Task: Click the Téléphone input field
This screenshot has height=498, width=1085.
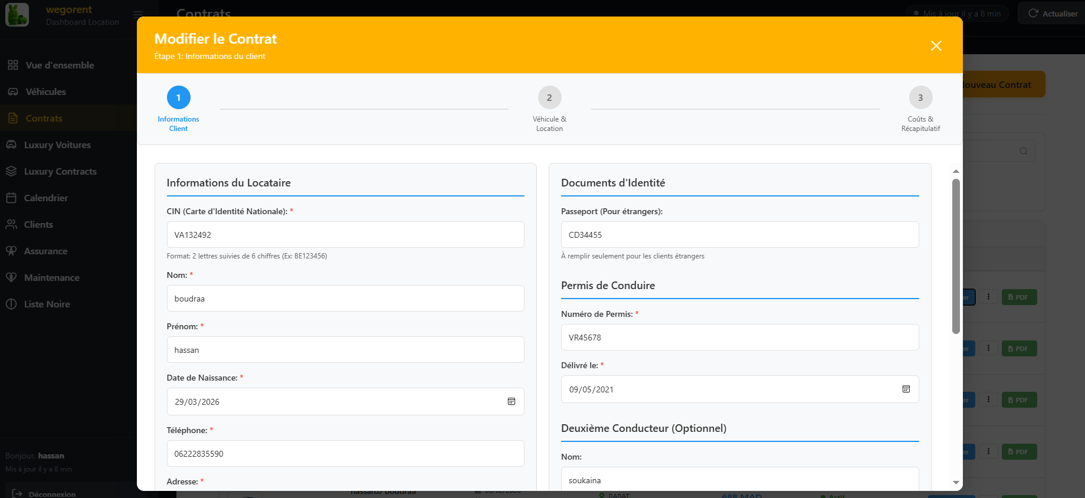Action: tap(345, 454)
